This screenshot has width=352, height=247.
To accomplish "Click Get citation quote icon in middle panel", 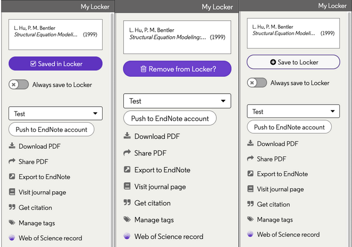I will pos(127,203).
